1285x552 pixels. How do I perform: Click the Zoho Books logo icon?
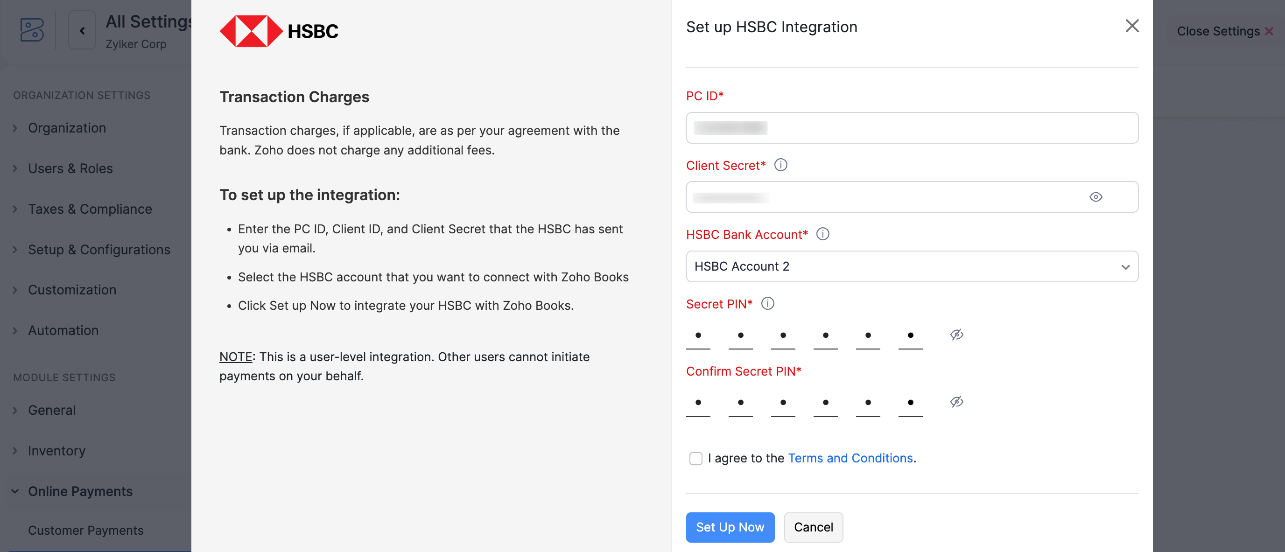[x=31, y=31]
